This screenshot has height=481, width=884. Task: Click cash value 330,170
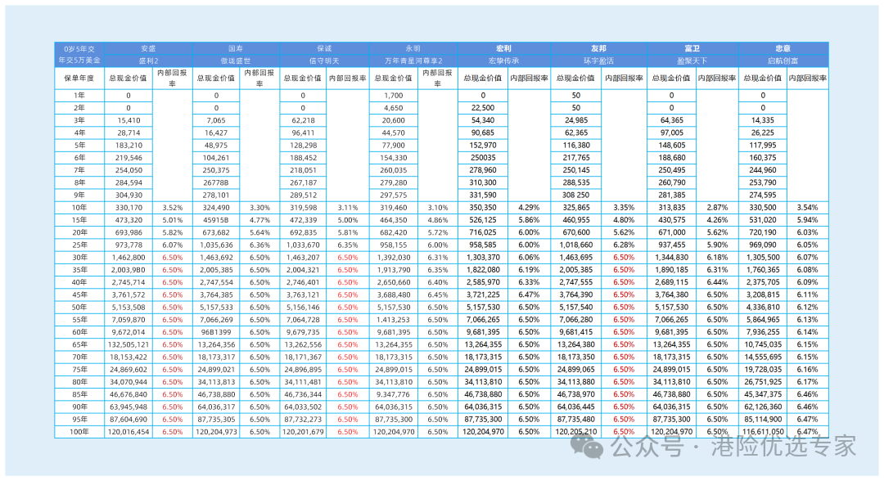pyautogui.click(x=129, y=208)
